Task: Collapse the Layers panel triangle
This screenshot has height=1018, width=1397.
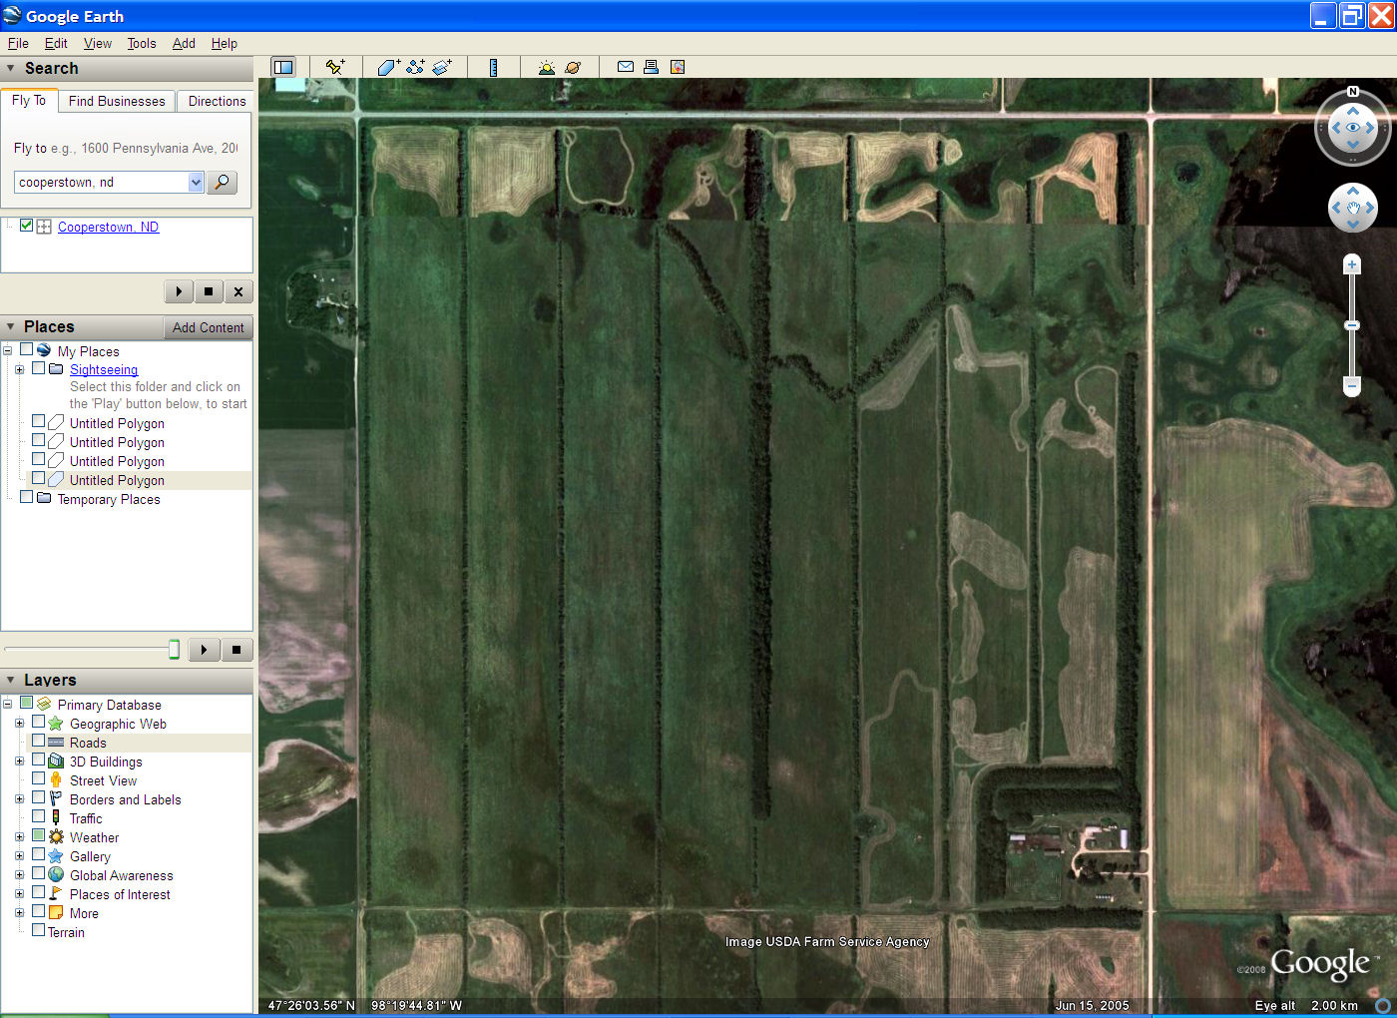Action: click(x=11, y=680)
